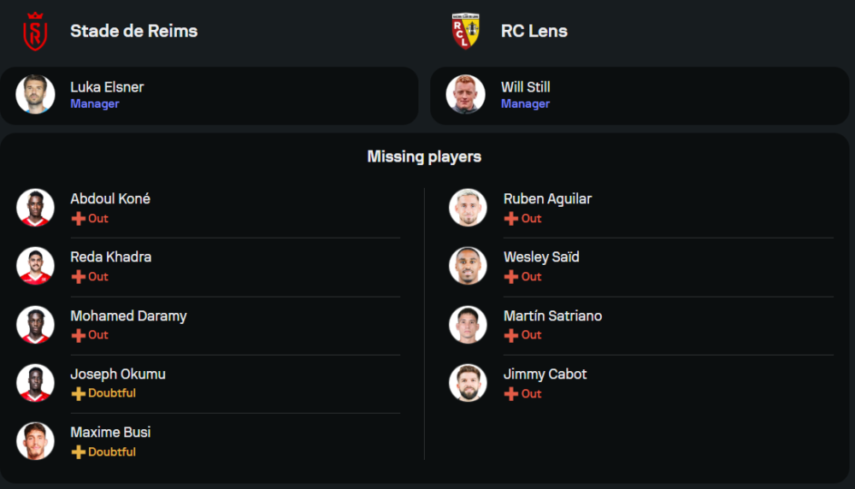The height and width of the screenshot is (489, 855).
Task: Open Will Still's manager photo
Action: click(466, 95)
